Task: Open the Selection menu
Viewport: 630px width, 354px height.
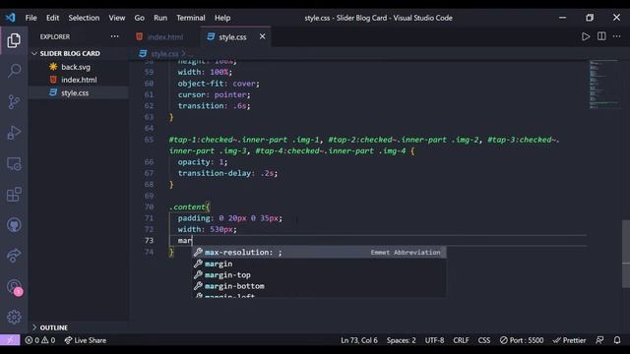Action: coord(84,18)
